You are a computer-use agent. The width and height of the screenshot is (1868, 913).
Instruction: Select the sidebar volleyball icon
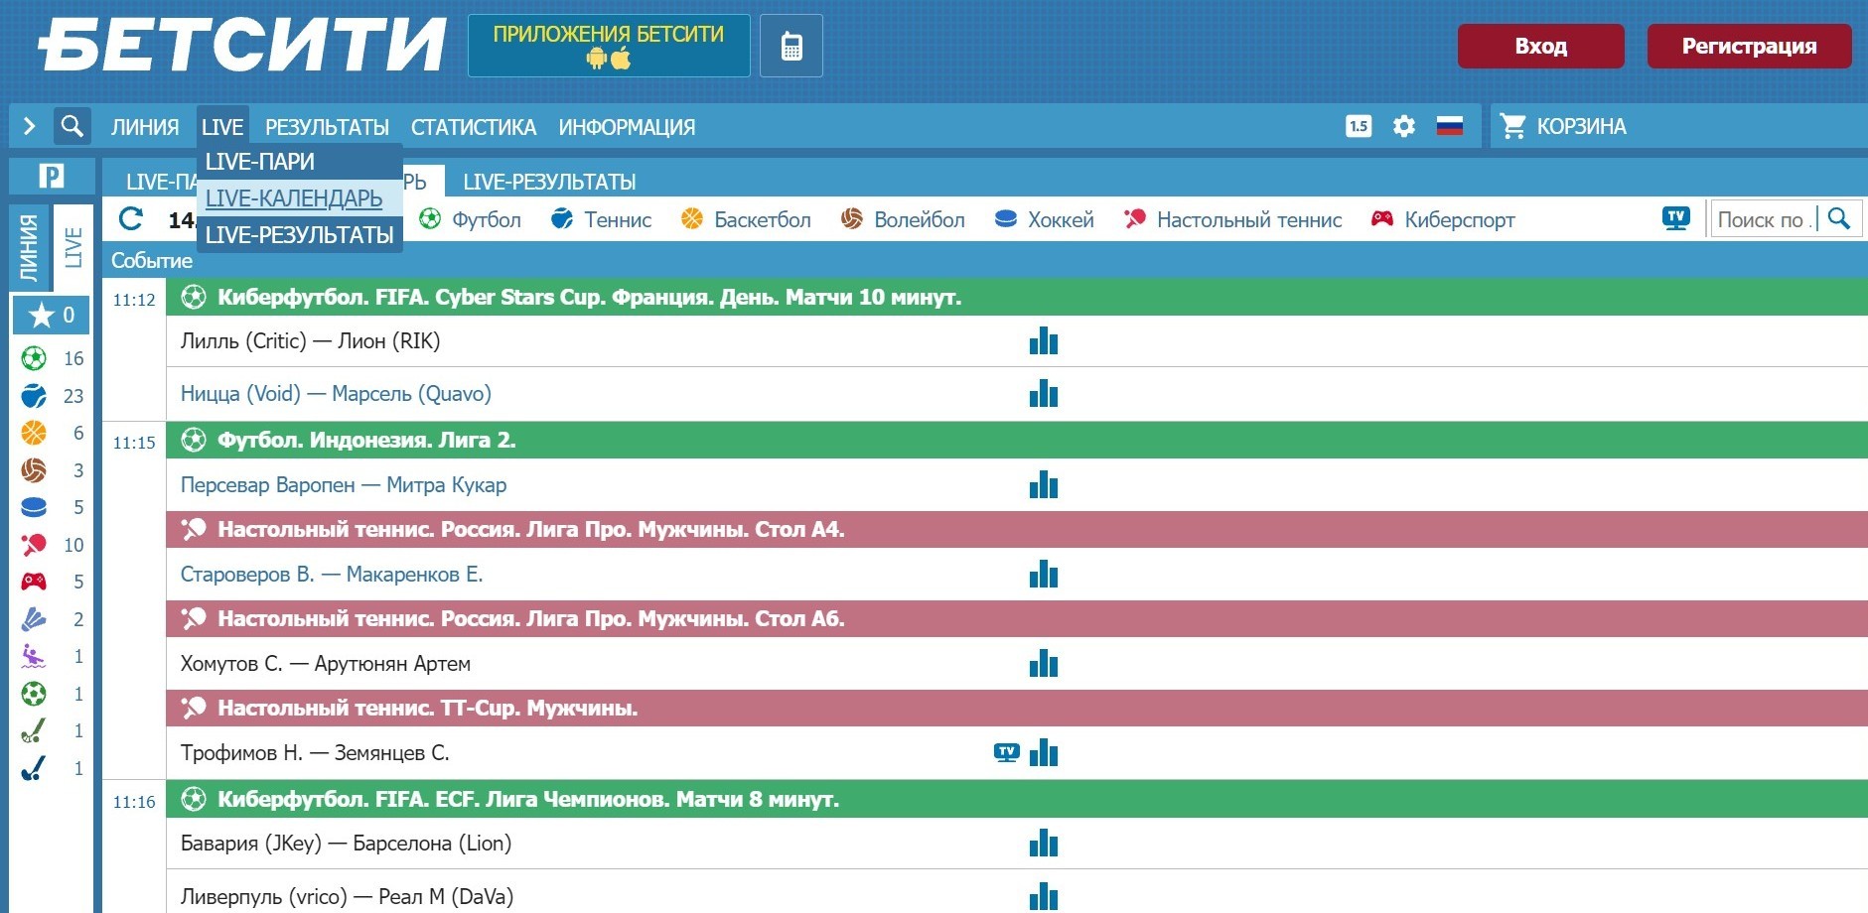point(34,470)
